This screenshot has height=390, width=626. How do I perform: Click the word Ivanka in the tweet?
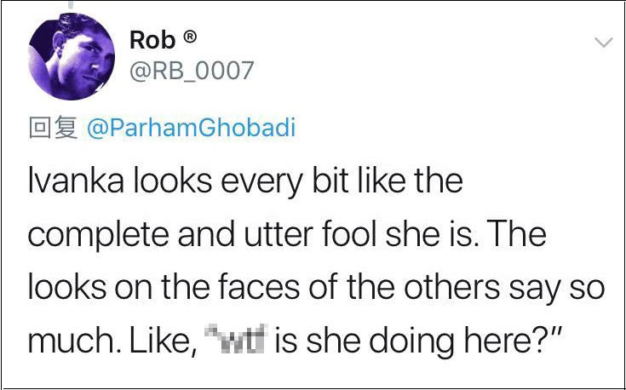tap(76, 181)
